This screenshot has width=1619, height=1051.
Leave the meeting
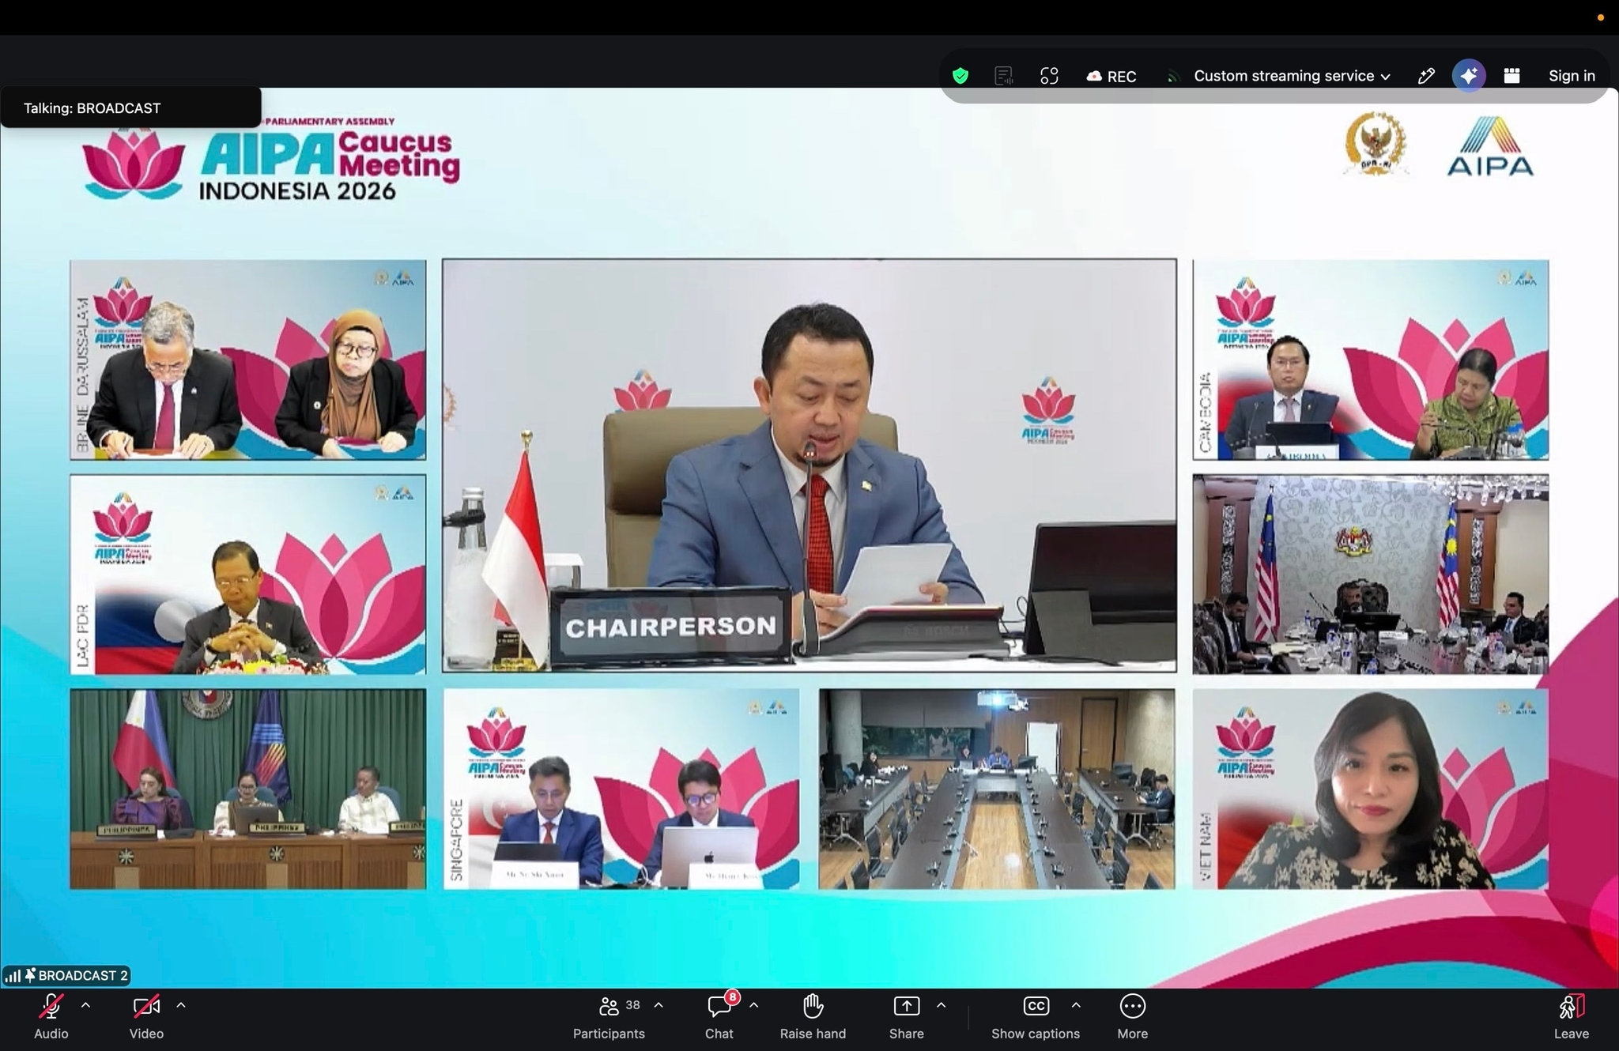tap(1572, 1017)
